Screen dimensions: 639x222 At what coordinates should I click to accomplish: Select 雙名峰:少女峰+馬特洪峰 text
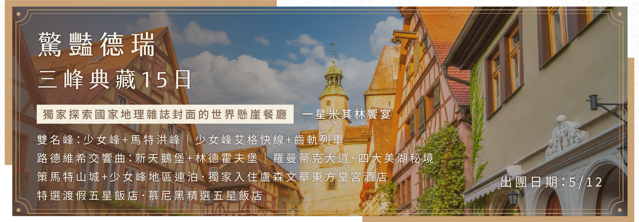tap(109, 140)
